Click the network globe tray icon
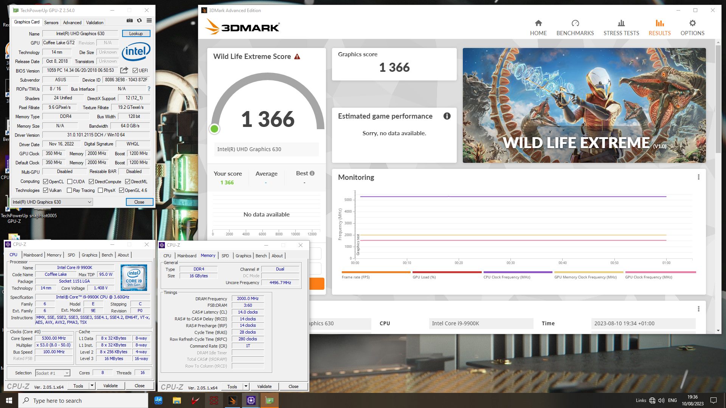The height and width of the screenshot is (408, 726). point(652,400)
